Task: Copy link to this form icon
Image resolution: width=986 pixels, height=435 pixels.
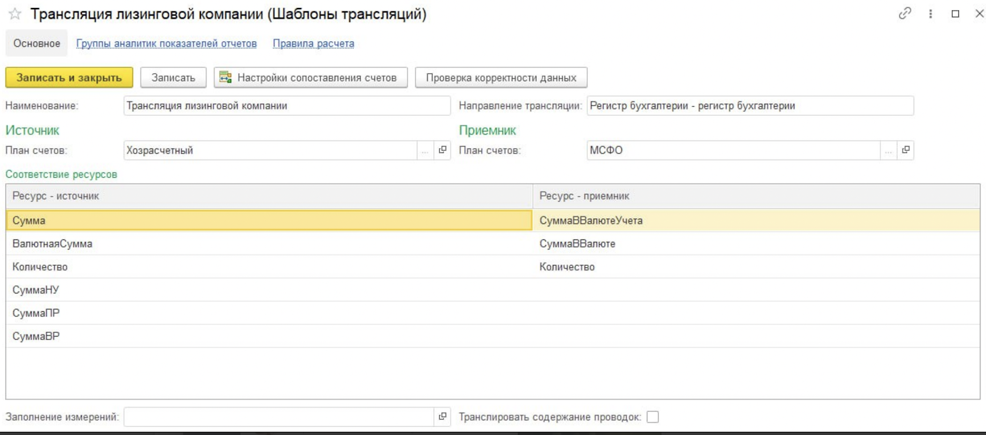Action: pyautogui.click(x=905, y=13)
